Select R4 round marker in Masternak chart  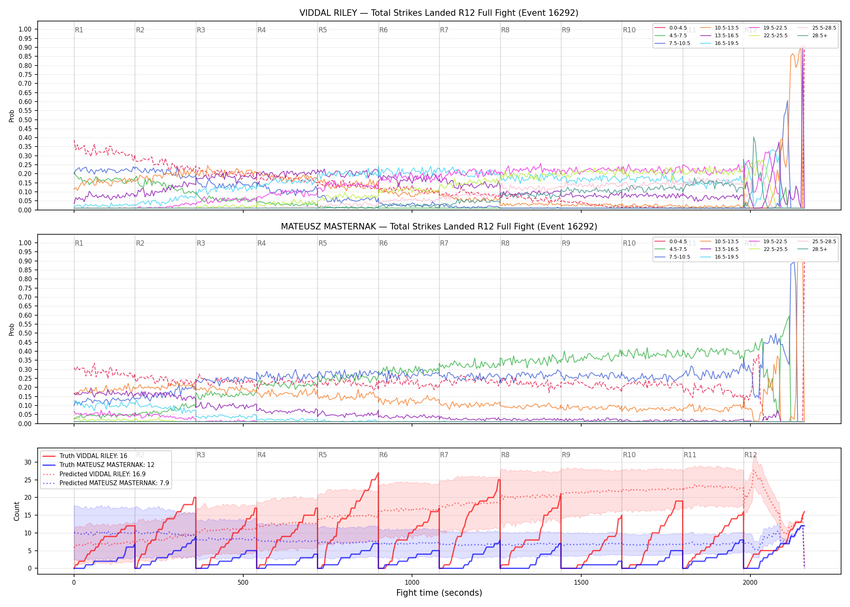click(261, 243)
